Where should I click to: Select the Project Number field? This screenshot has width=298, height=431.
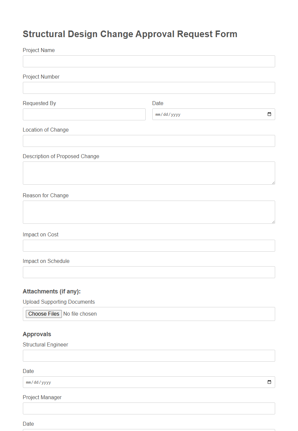[x=148, y=88]
